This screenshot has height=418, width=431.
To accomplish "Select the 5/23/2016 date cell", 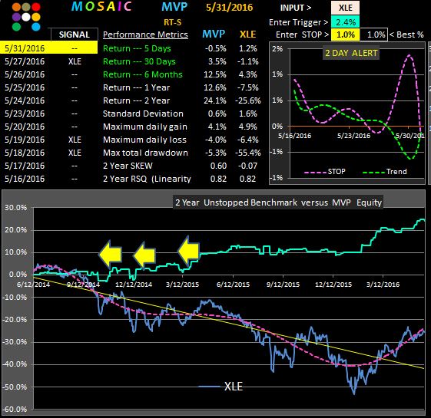I will 25,114.
